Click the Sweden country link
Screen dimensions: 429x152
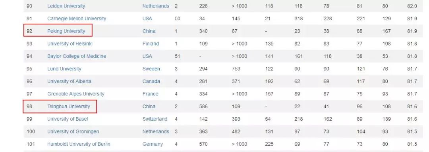[151, 68]
